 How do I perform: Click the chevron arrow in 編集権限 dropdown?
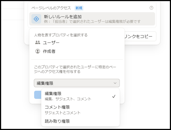tap(115, 83)
